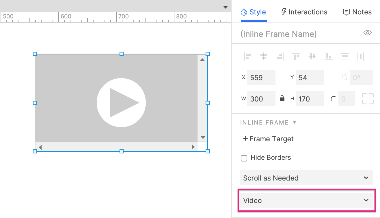The height and width of the screenshot is (218, 380).
Task: Collapse the INLINE FRAME section
Action: click(x=295, y=123)
